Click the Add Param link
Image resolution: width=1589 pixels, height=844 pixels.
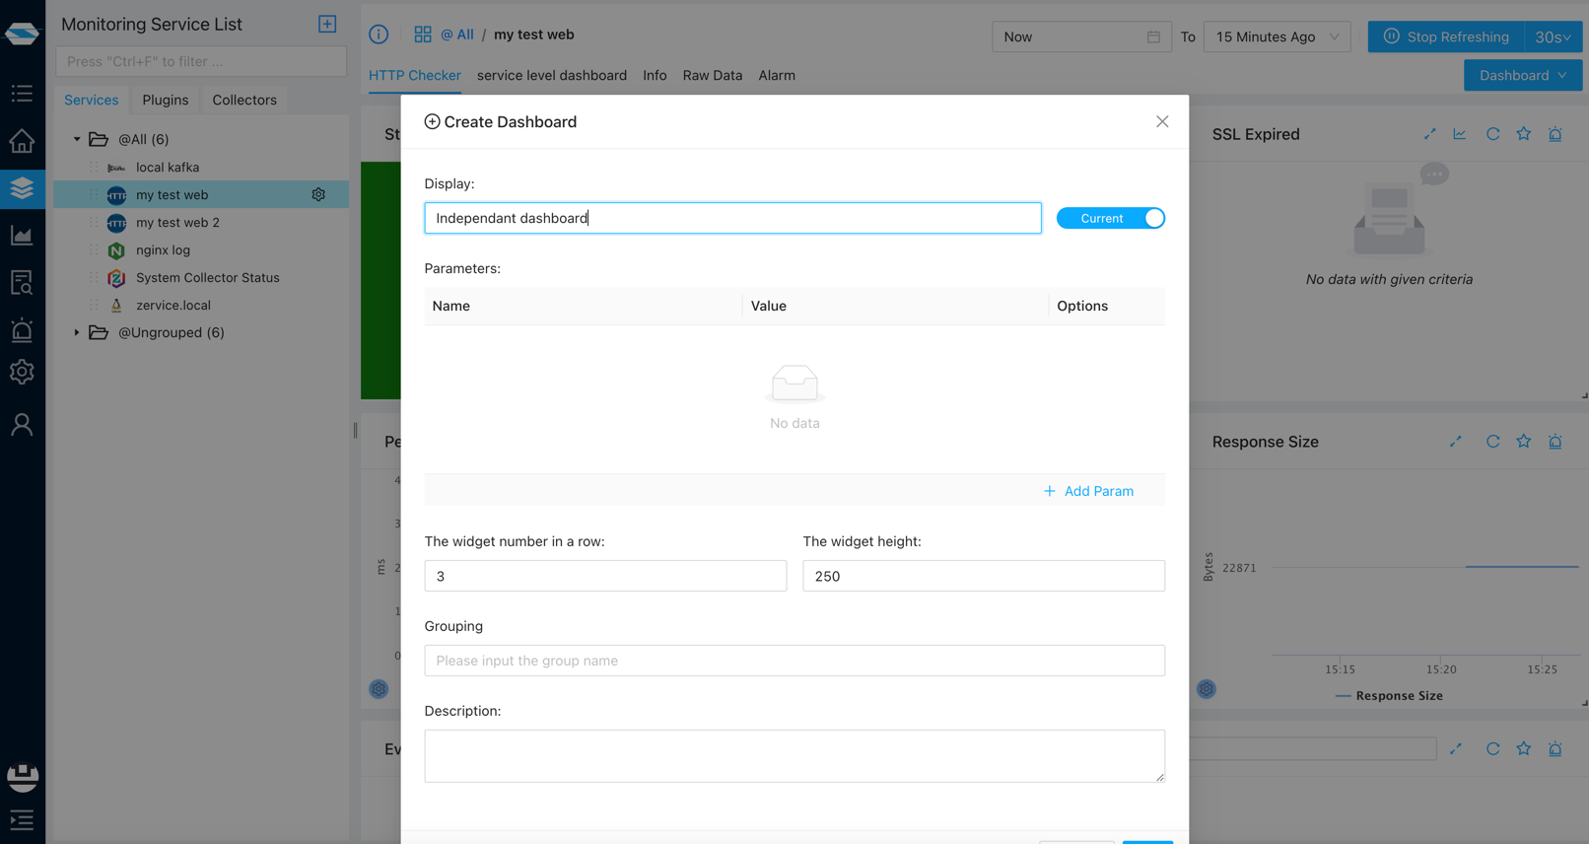[1088, 491]
